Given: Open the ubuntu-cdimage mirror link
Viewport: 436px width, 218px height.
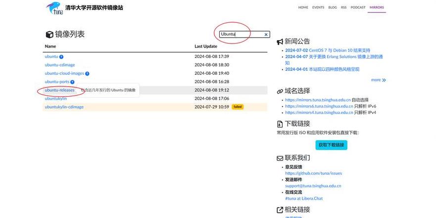Looking at the screenshot, I should tap(60, 65).
